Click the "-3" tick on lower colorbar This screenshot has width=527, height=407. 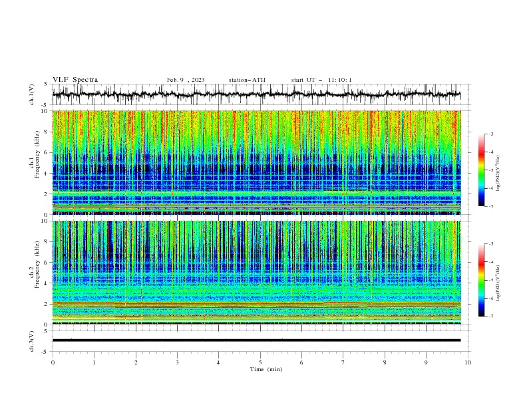point(491,244)
